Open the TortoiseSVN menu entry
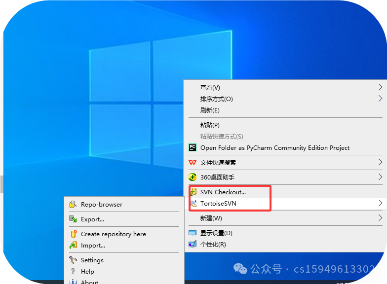This screenshot has width=387, height=284. [285, 203]
